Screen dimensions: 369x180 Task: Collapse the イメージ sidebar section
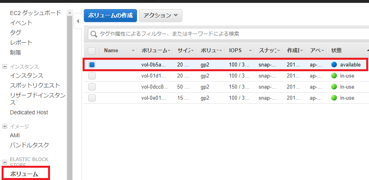tap(4, 126)
